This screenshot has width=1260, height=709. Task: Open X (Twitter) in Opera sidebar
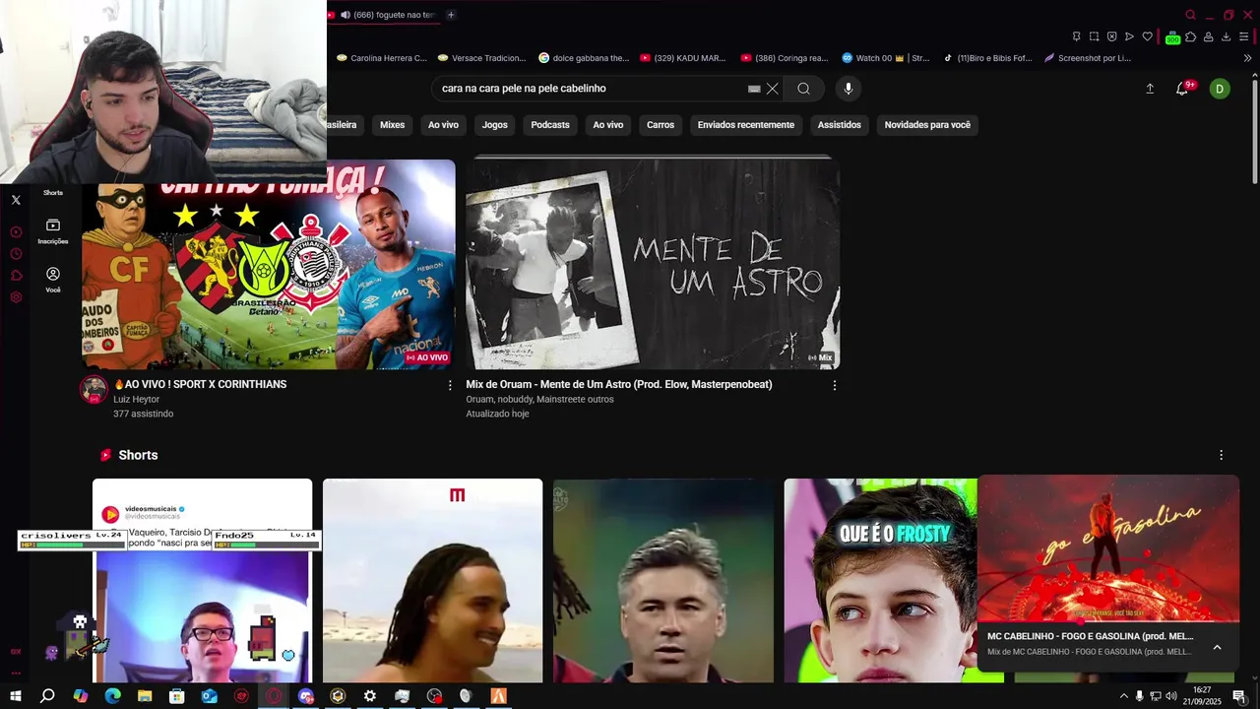click(16, 200)
